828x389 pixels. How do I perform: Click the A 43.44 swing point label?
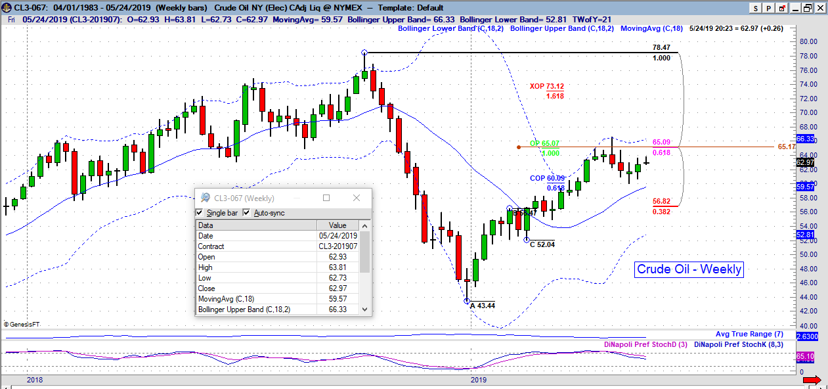point(483,306)
